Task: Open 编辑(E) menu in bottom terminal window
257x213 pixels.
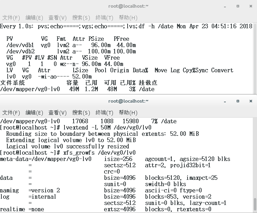Action: (x=34, y=113)
